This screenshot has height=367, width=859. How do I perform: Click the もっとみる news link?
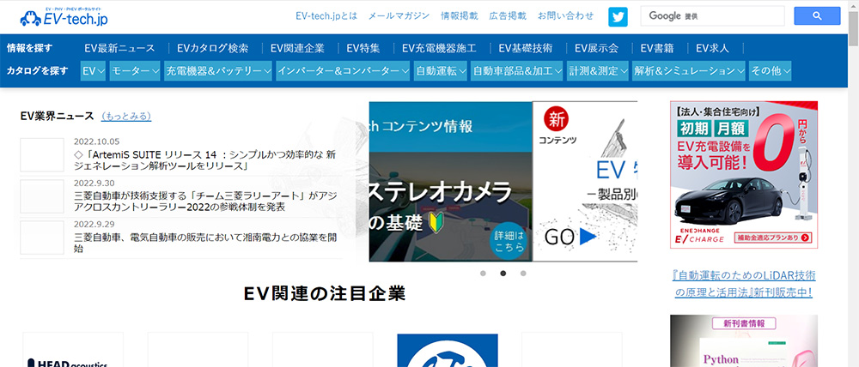(125, 116)
